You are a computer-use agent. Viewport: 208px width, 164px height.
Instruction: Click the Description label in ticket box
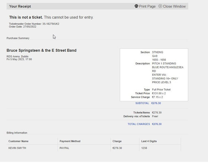(143, 63)
